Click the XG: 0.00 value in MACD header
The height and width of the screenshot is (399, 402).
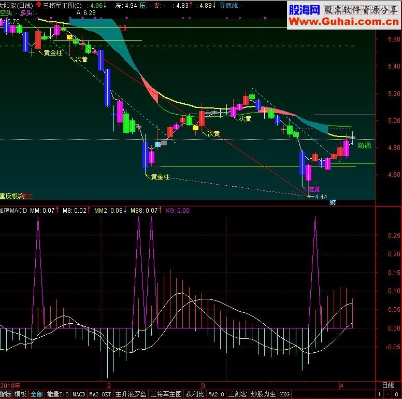pos(177,211)
